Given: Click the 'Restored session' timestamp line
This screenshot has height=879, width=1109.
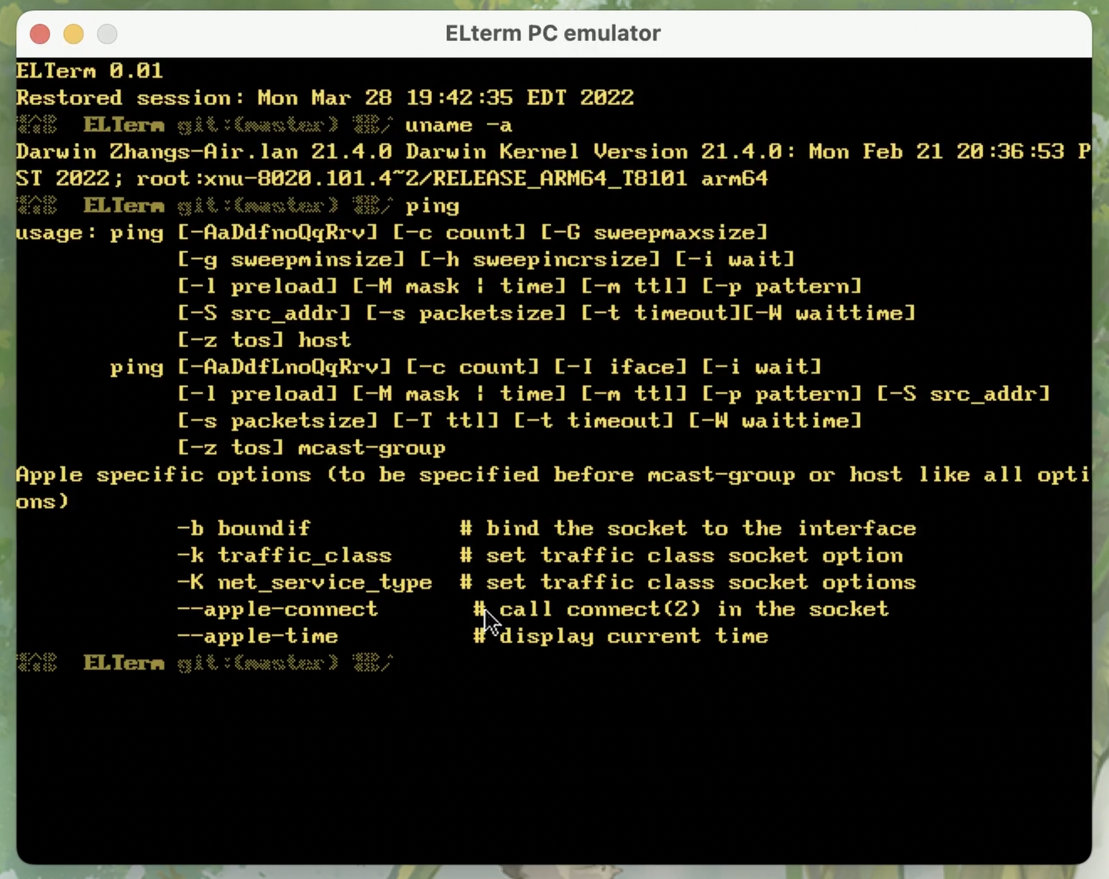Looking at the screenshot, I should point(325,97).
